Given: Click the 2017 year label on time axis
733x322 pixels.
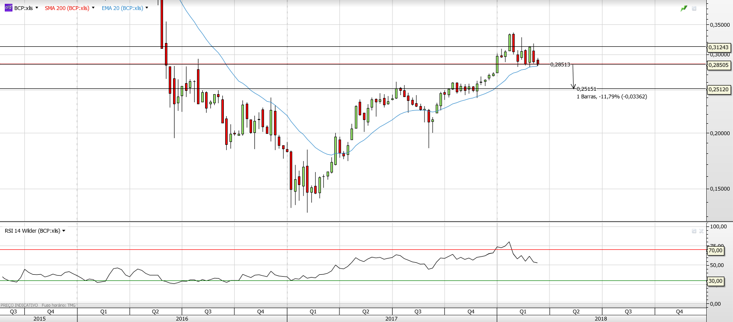Looking at the screenshot, I should (392, 318).
